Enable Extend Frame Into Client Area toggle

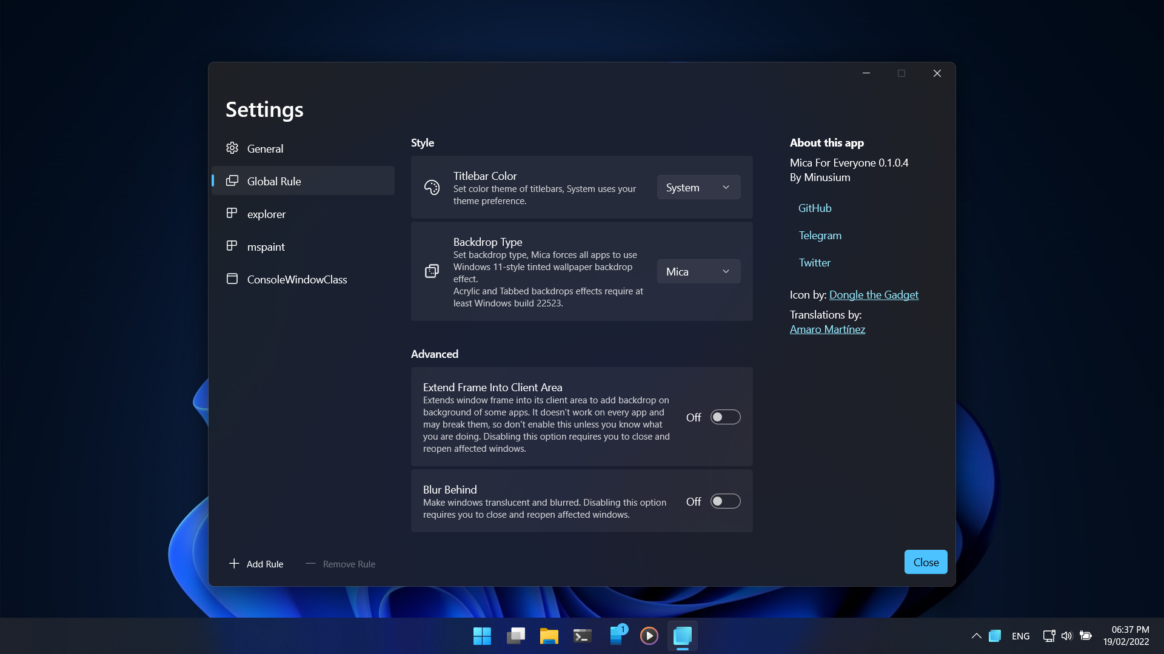(725, 417)
